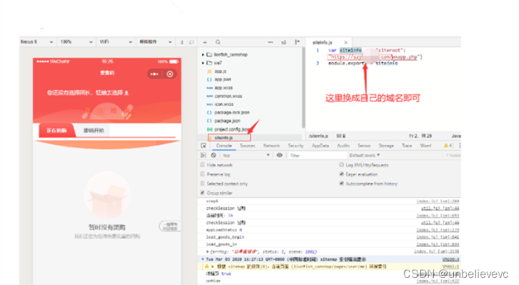The image size is (519, 285).
Task: Open the Nexus 6 device dropdown
Action: [36, 42]
